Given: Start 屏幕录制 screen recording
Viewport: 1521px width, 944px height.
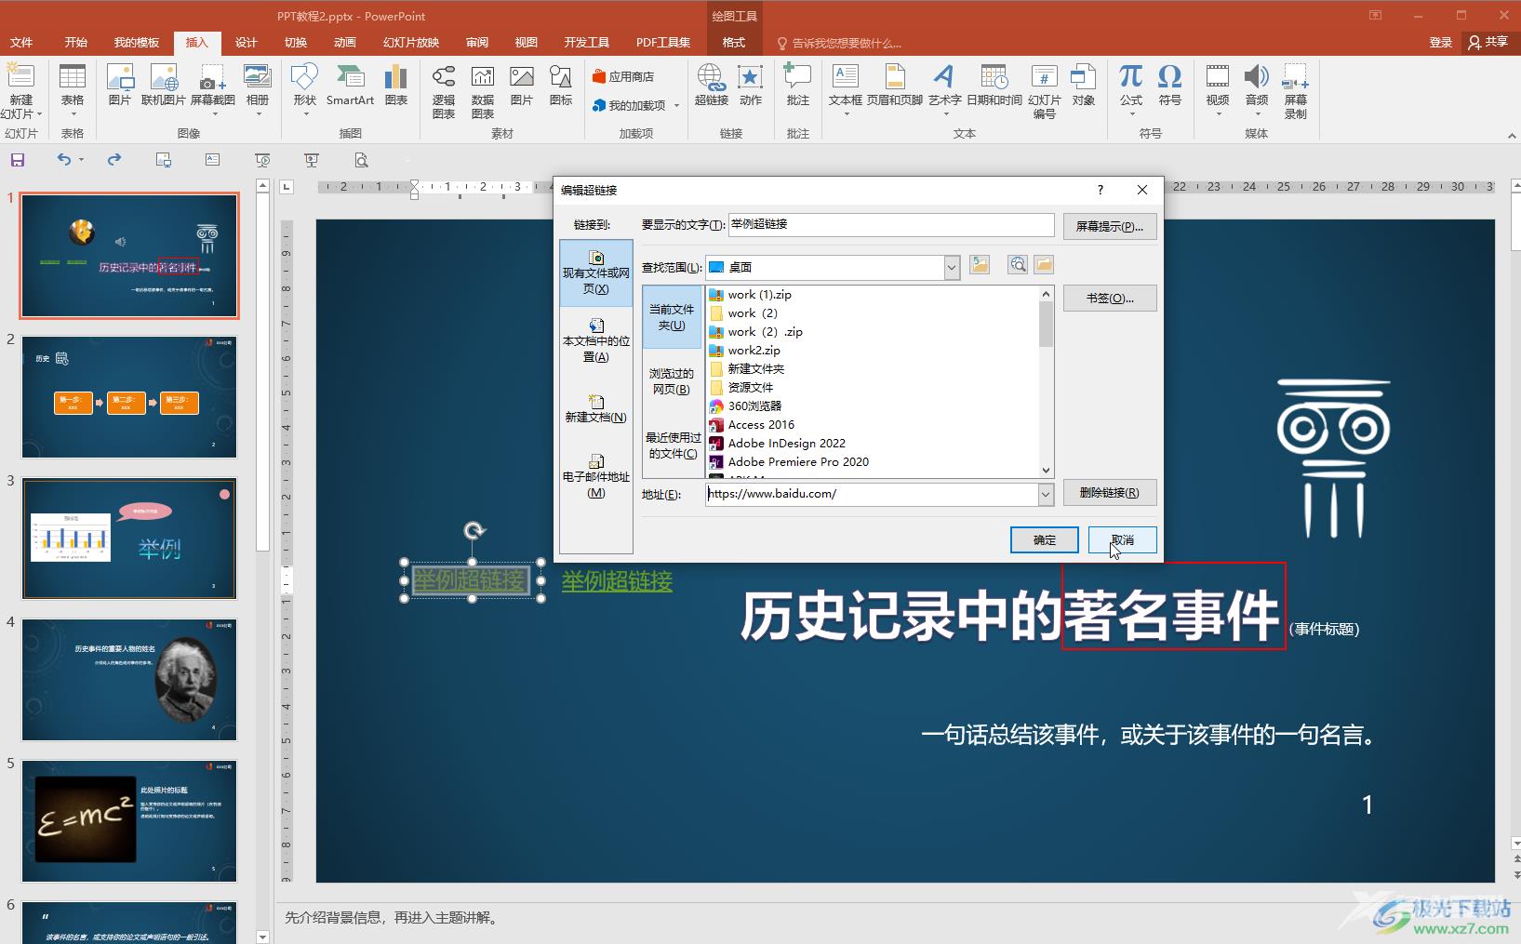Looking at the screenshot, I should (x=1296, y=91).
